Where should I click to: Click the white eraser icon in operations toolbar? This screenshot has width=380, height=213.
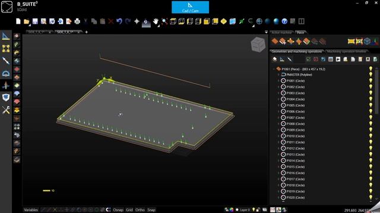(x=274, y=59)
